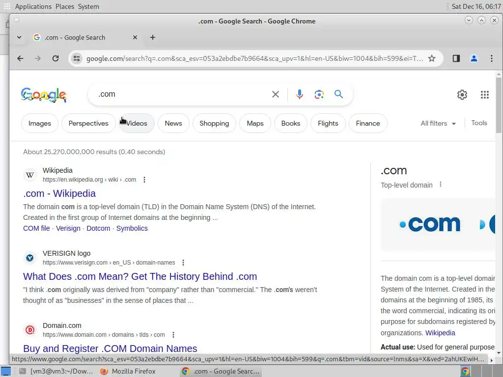
Task: Click the forward navigation arrow
Action: pyautogui.click(x=38, y=58)
